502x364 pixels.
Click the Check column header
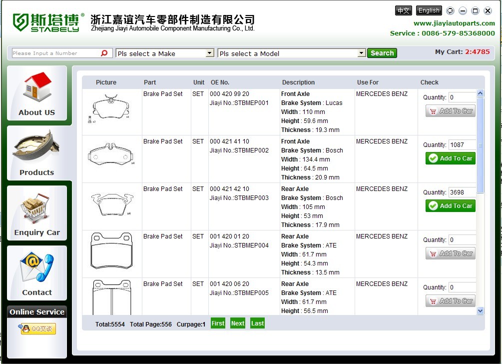coord(430,82)
